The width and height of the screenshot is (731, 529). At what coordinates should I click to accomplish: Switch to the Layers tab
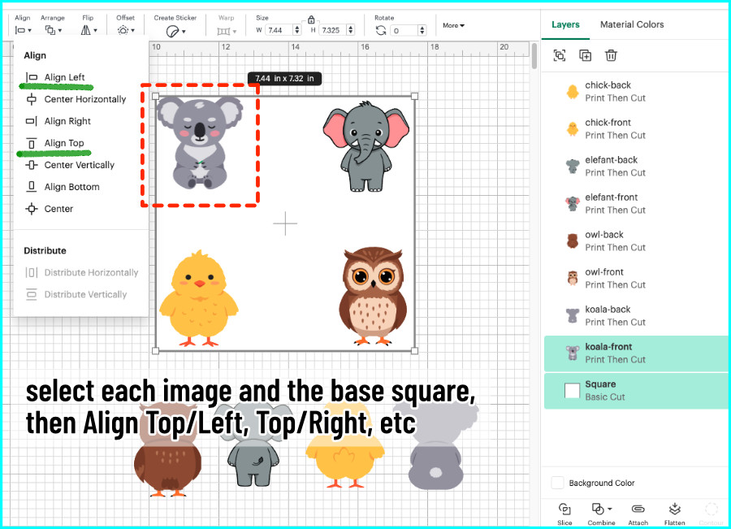pos(565,24)
